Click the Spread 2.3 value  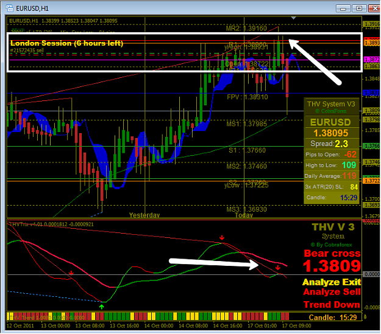point(341,144)
